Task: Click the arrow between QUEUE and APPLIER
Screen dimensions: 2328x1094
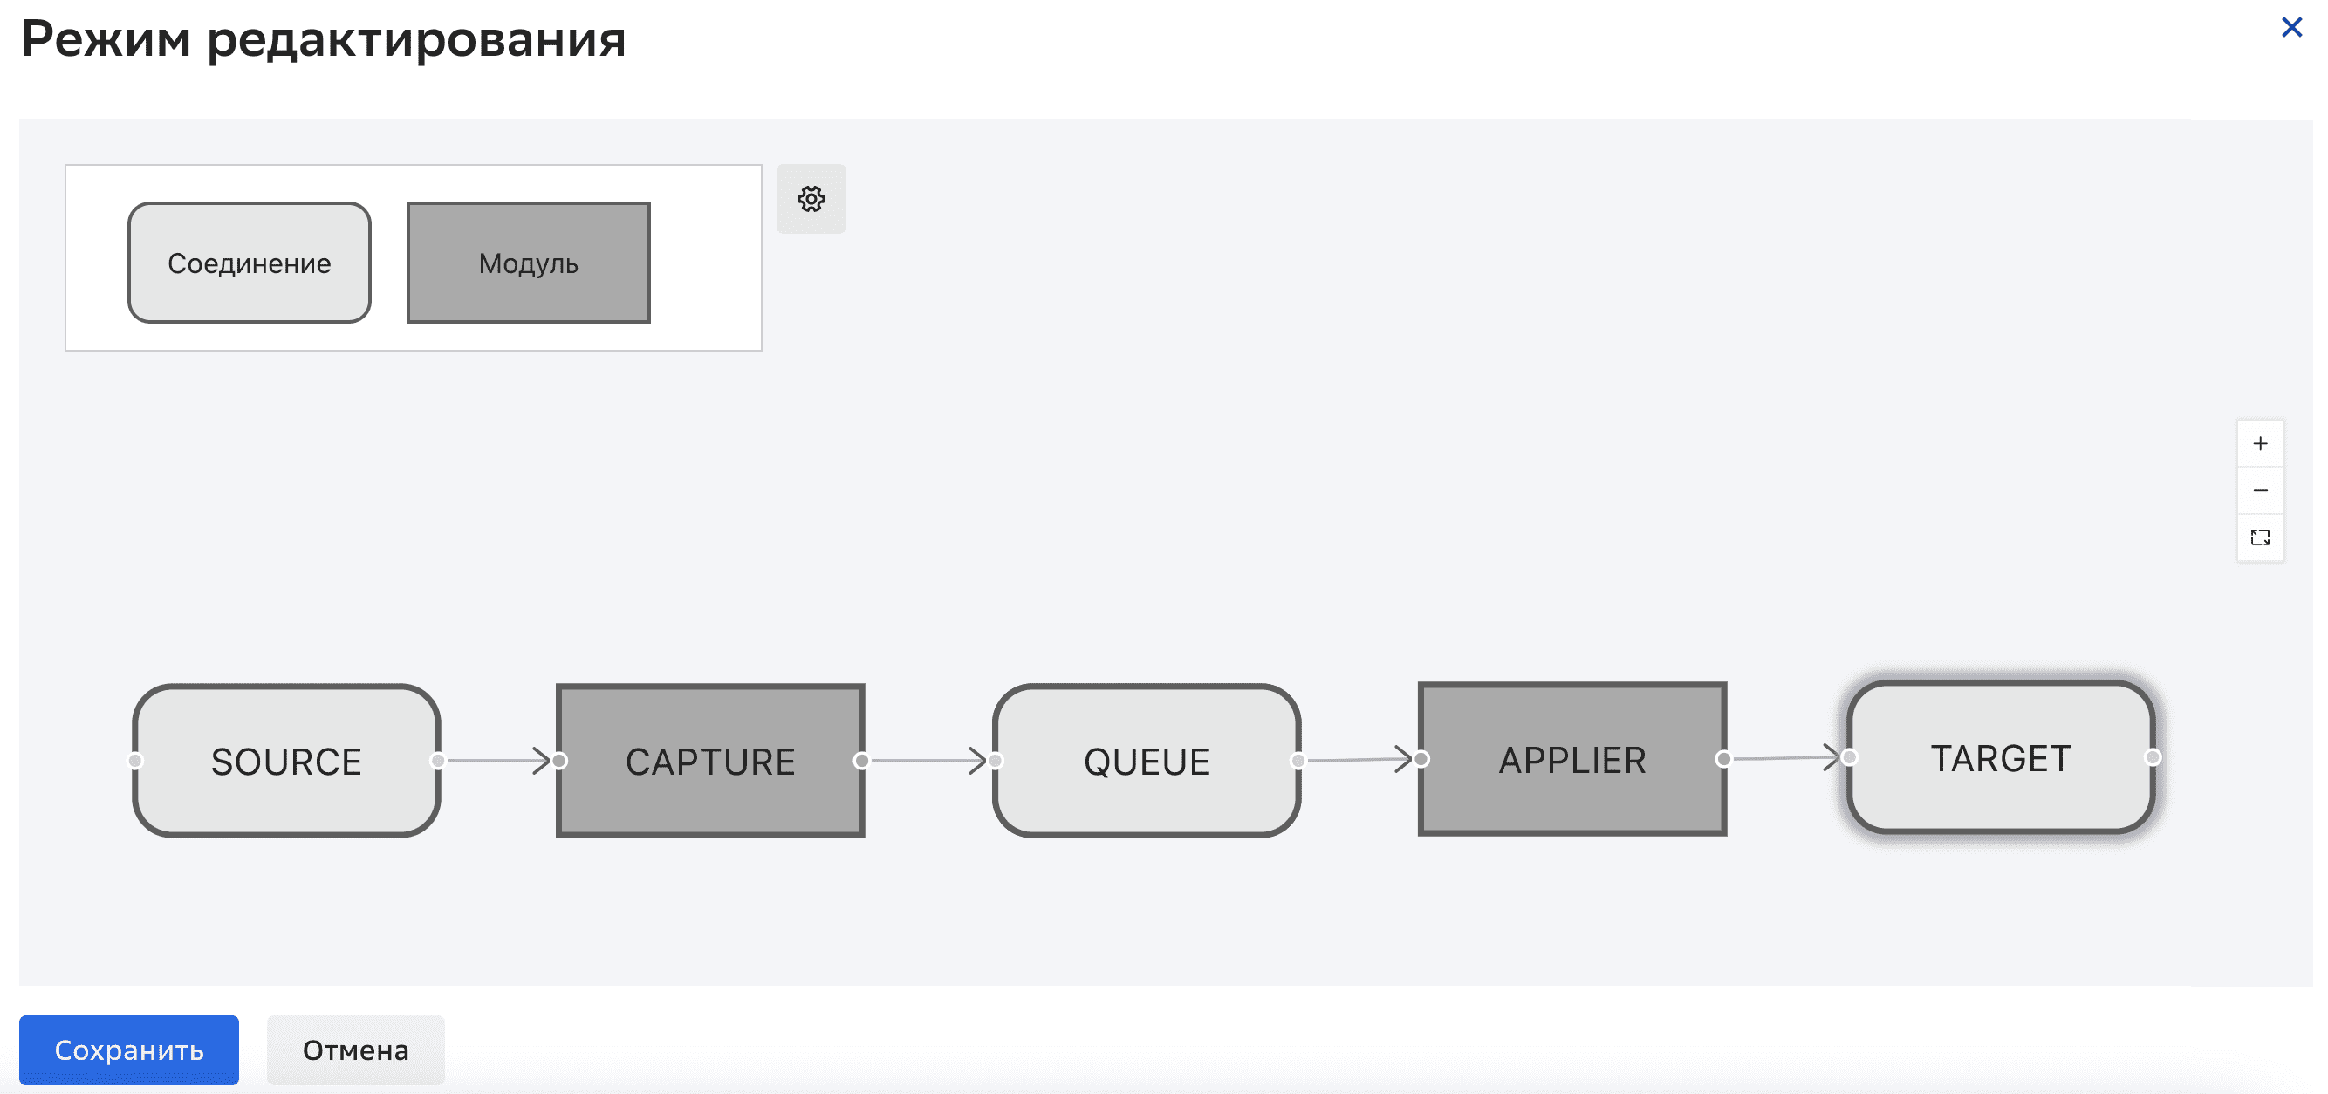Action: pos(1358,760)
